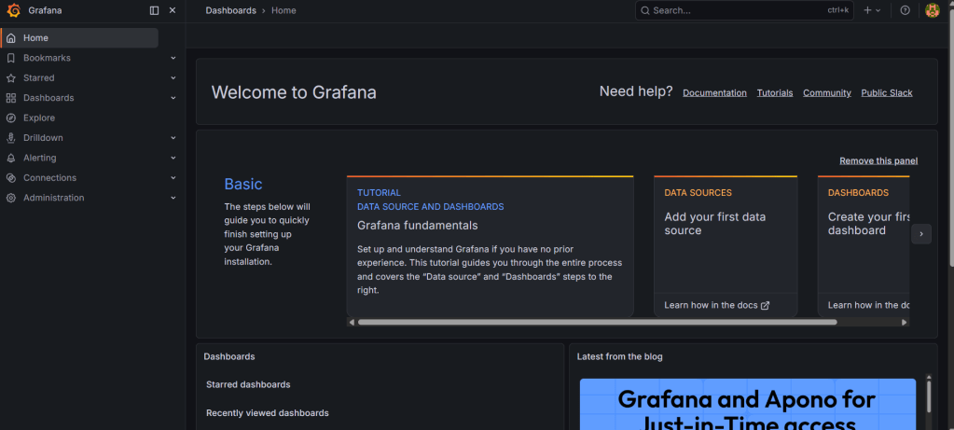Open the Documentation link
Image resolution: width=954 pixels, height=430 pixels.
coord(714,93)
